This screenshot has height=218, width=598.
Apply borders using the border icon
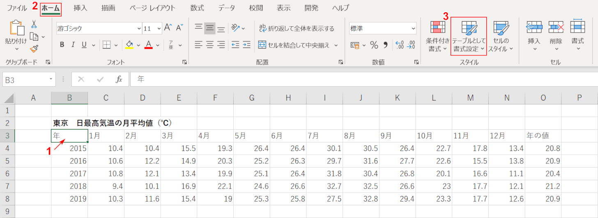coord(106,45)
